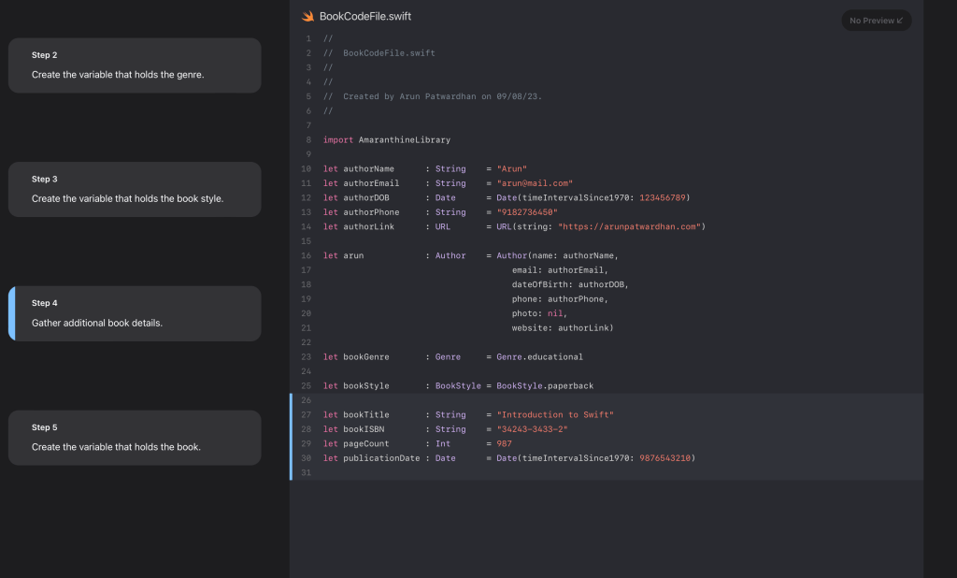Click the arunpatwardhan.com URL string
Screen dimensions: 957x578
630,226
